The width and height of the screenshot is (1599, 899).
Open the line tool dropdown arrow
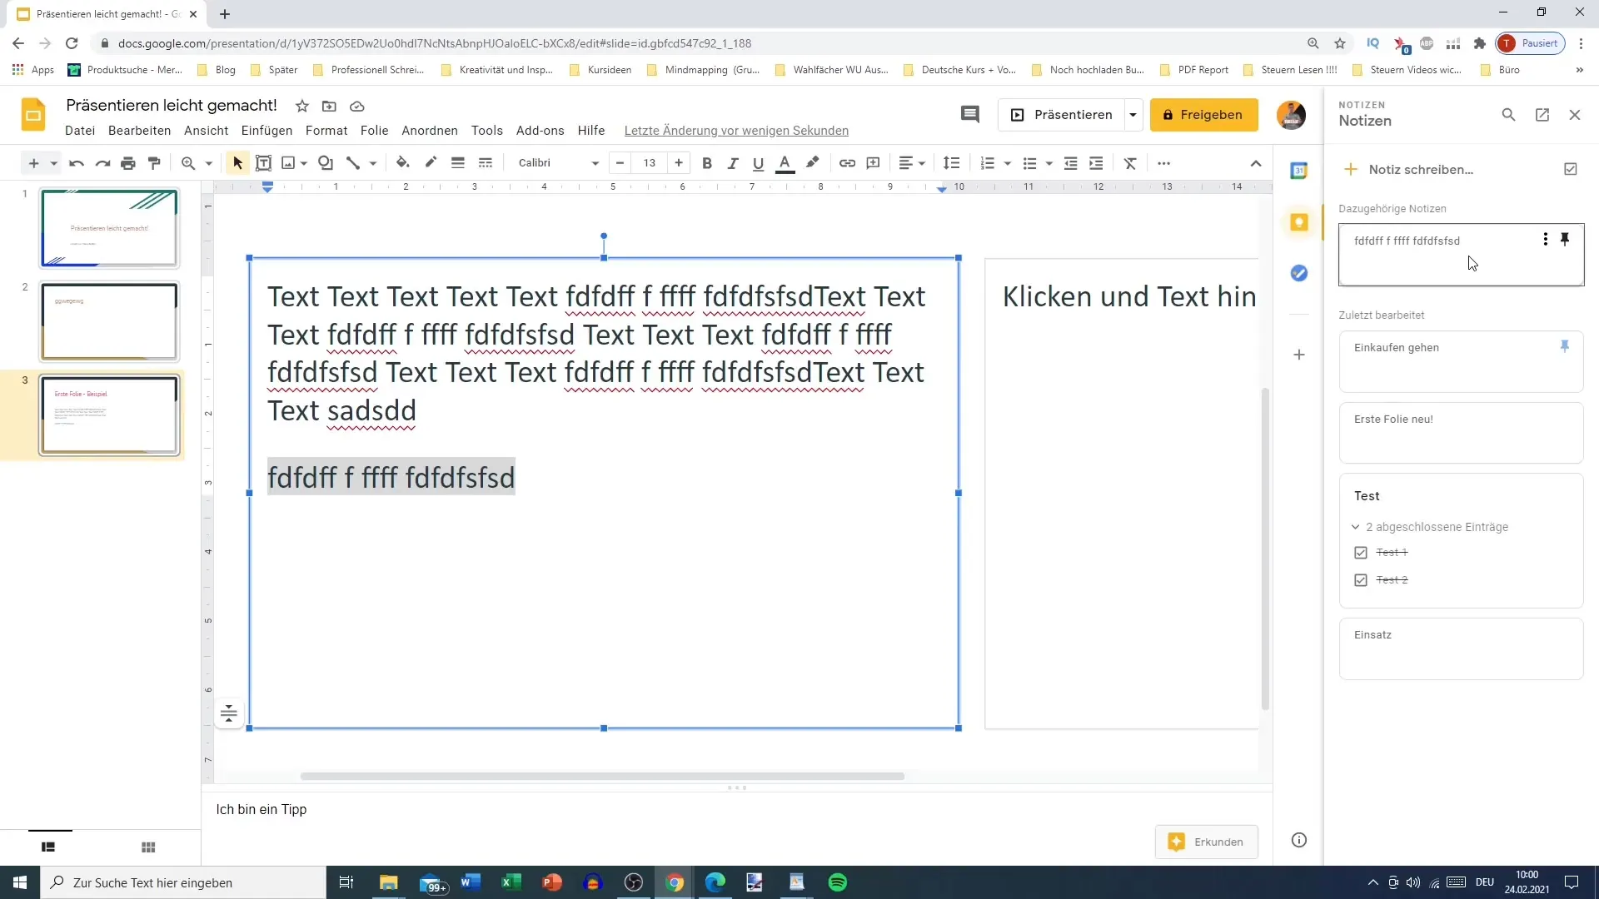pyautogui.click(x=373, y=163)
